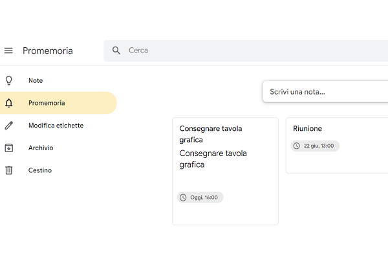This screenshot has height=259, width=388.
Task: Open the Note section in sidebar
Action: (58, 80)
